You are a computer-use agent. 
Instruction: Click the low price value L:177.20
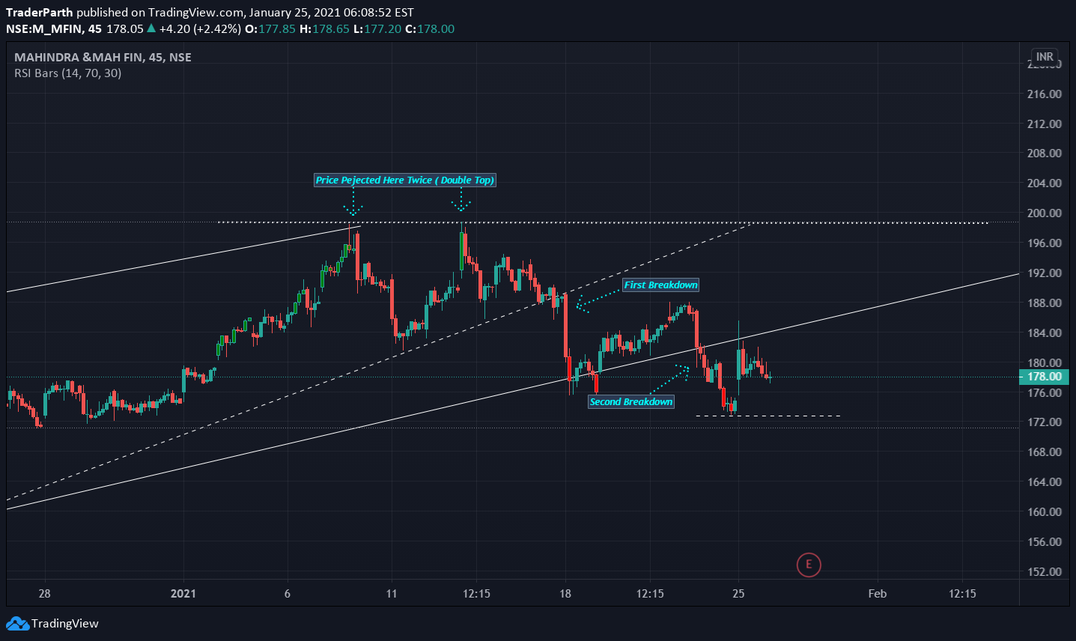coord(377,29)
